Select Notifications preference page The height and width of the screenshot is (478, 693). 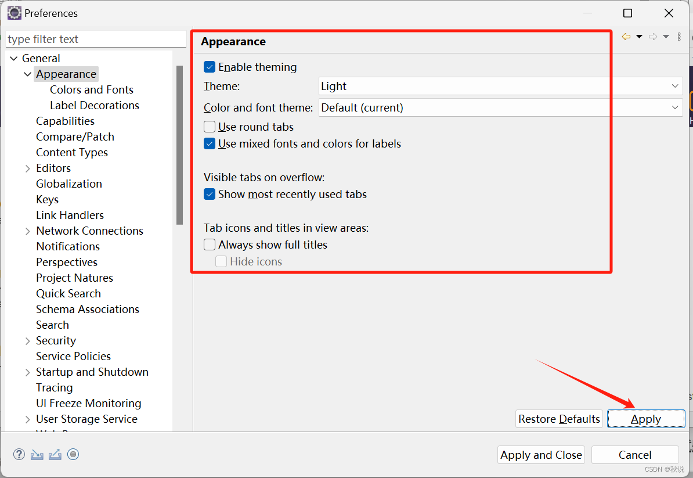(68, 247)
